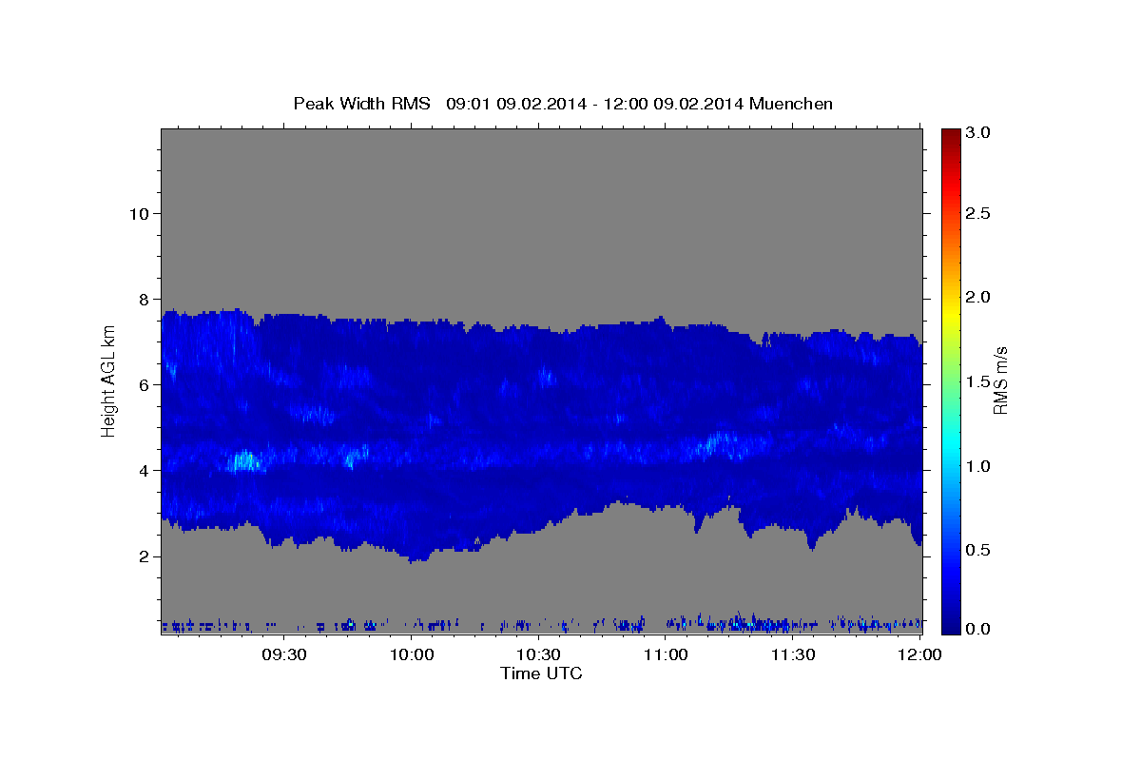Click the 10:00 time tick label
The width and height of the screenshot is (1141, 761).
coord(412,654)
